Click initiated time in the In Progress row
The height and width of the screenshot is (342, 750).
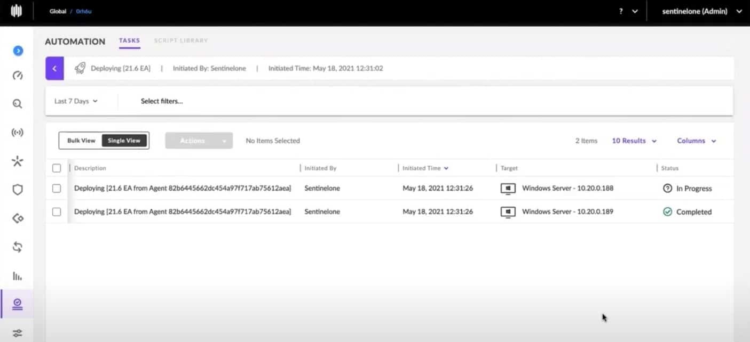pyautogui.click(x=438, y=188)
